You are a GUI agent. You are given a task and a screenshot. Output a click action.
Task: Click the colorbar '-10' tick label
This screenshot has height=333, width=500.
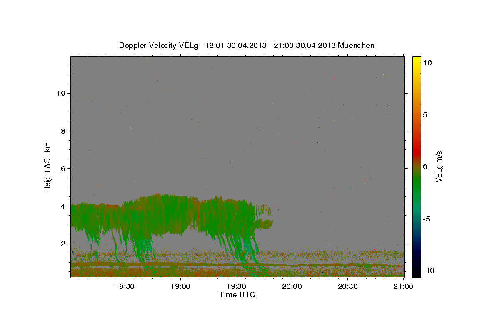point(429,271)
